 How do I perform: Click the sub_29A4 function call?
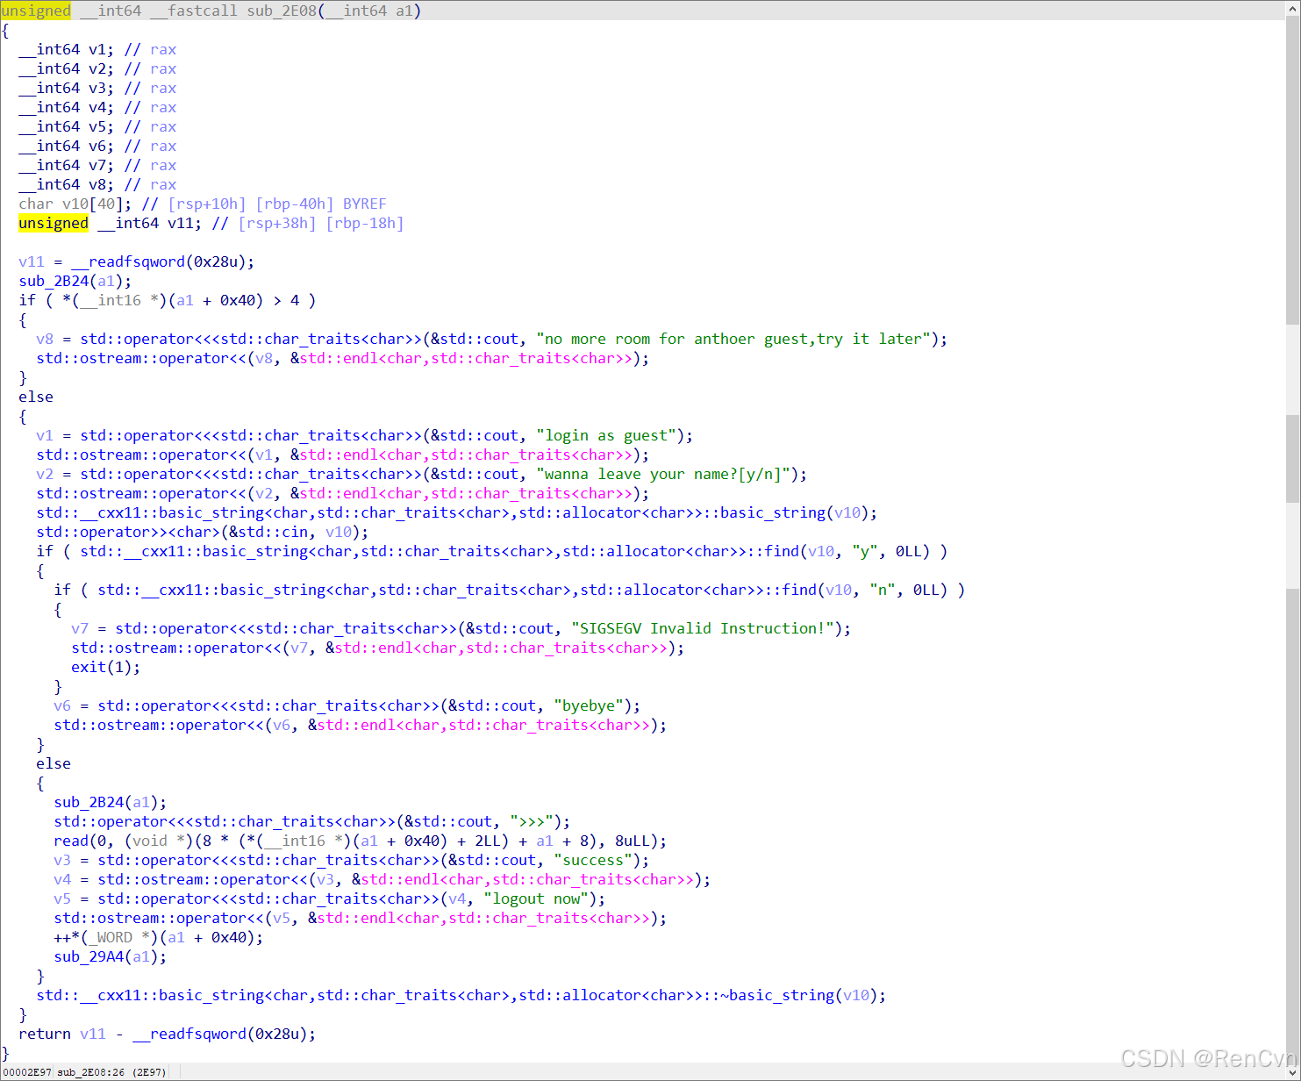coord(111,956)
